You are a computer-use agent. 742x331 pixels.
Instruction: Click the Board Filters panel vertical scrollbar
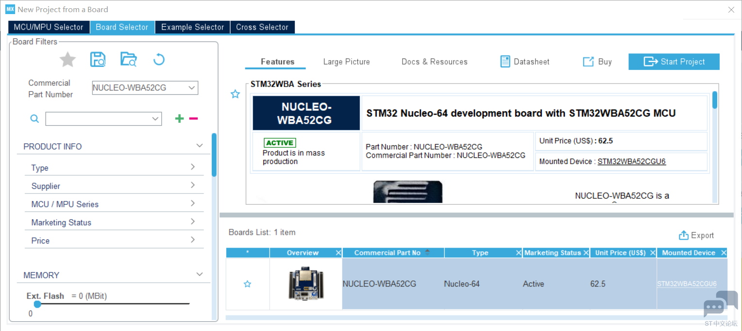click(214, 155)
